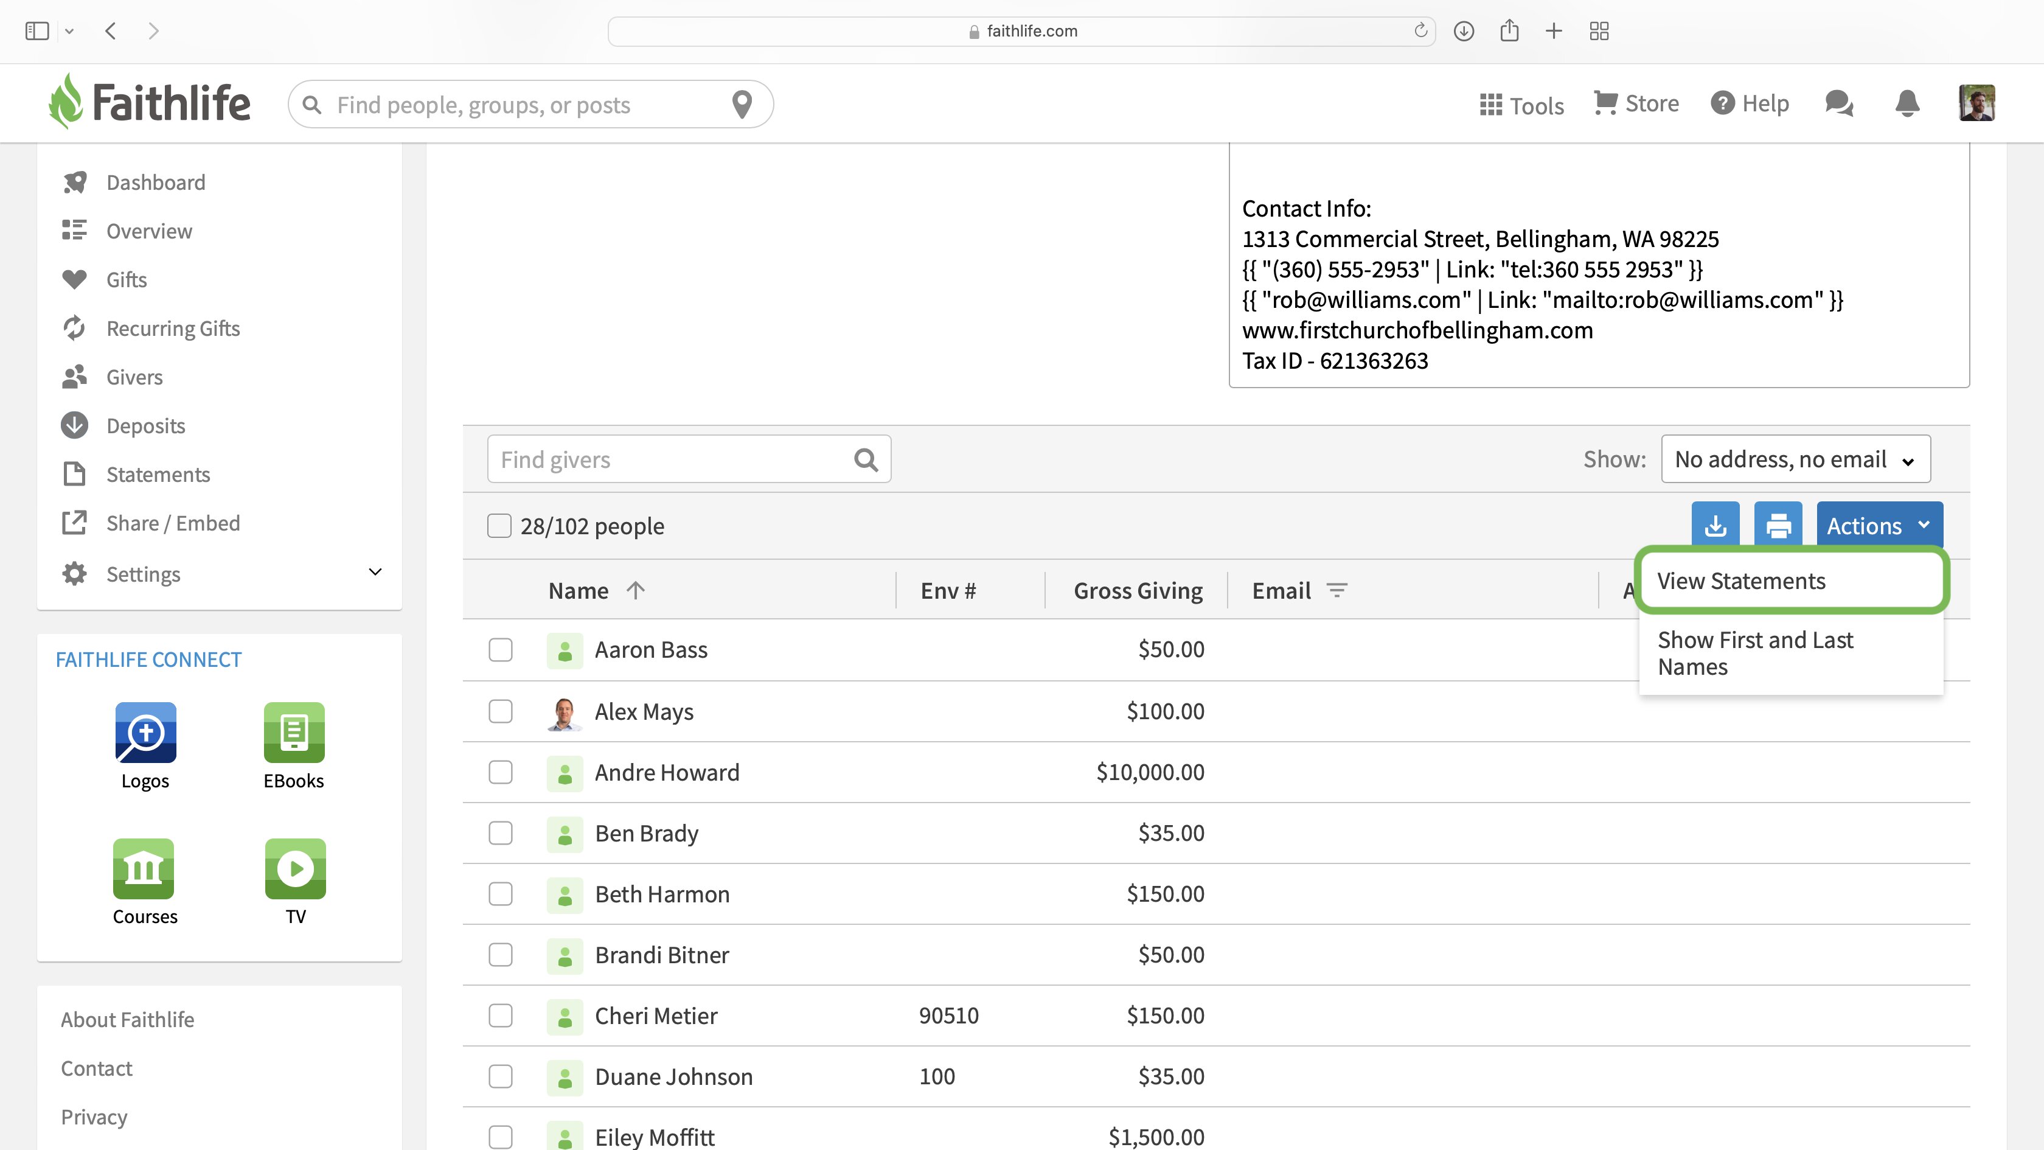
Task: Click the print statements icon button
Action: [1778, 525]
